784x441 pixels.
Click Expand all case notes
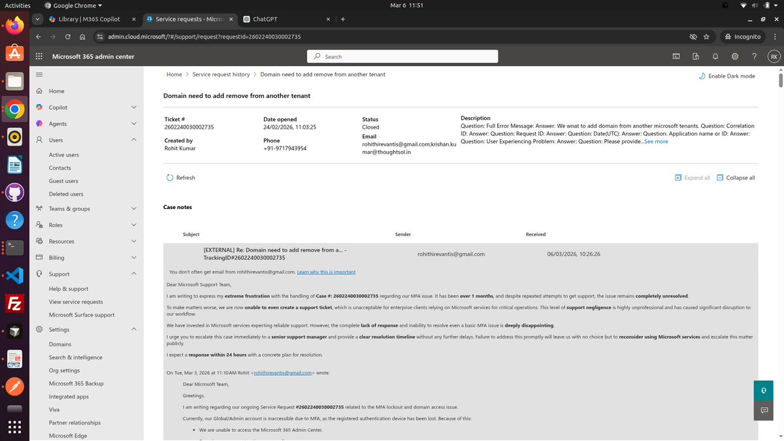point(692,178)
